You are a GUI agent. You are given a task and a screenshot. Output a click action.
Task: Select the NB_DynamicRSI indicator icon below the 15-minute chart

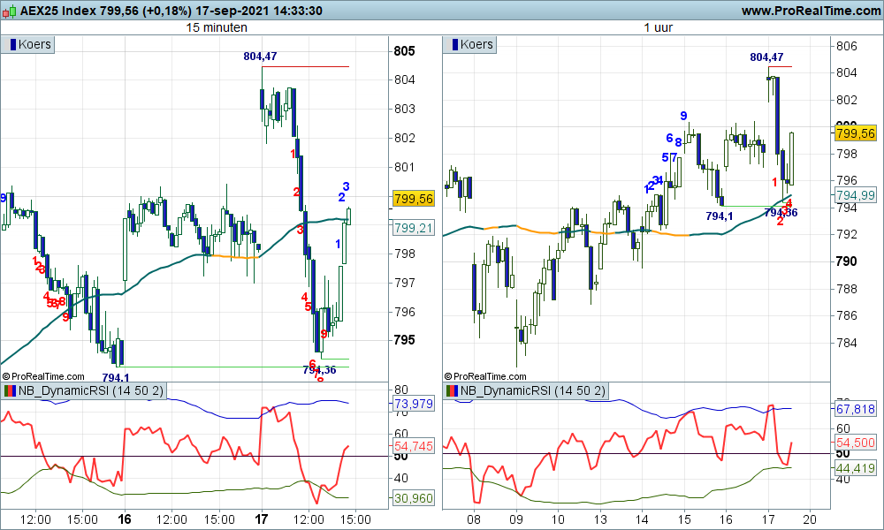pyautogui.click(x=11, y=390)
